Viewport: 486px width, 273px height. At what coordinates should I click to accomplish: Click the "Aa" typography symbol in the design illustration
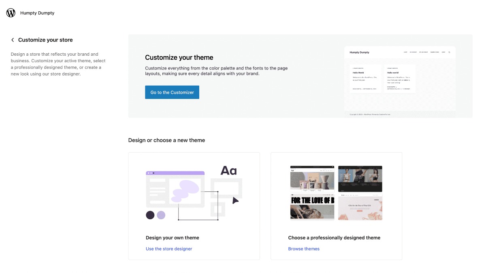click(228, 170)
